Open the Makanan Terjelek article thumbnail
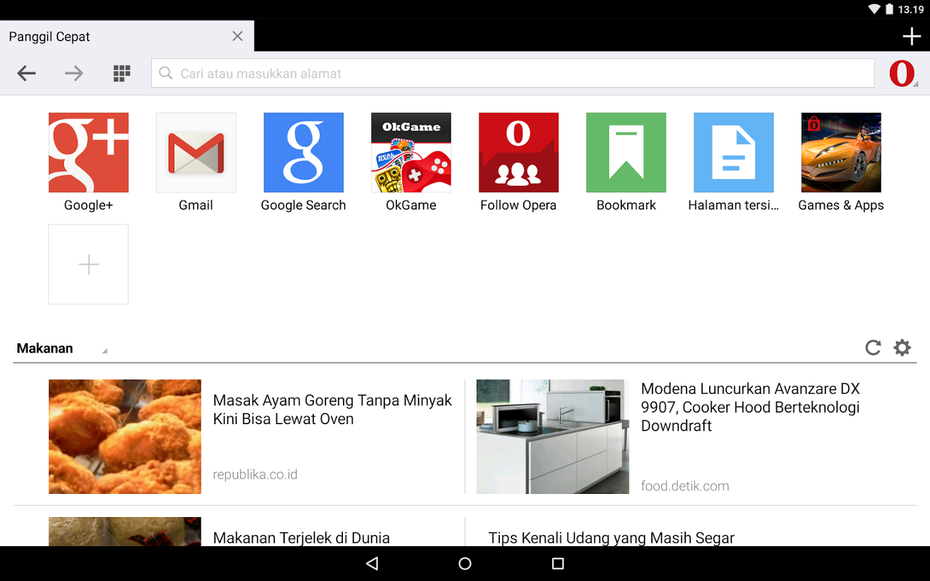Image resolution: width=930 pixels, height=581 pixels. pos(125,531)
